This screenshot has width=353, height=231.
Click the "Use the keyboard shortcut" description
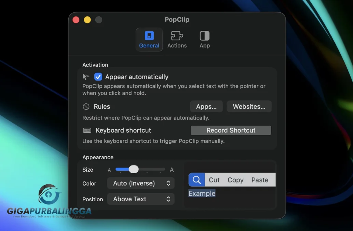click(153, 141)
